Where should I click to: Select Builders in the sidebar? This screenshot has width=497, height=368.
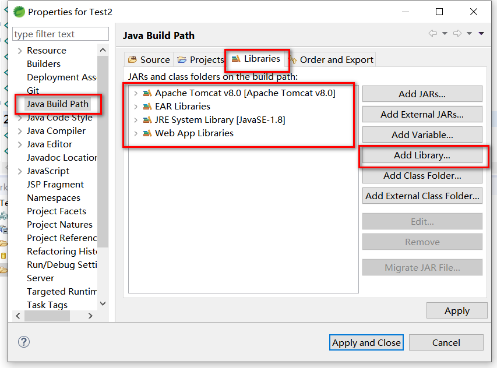point(44,64)
